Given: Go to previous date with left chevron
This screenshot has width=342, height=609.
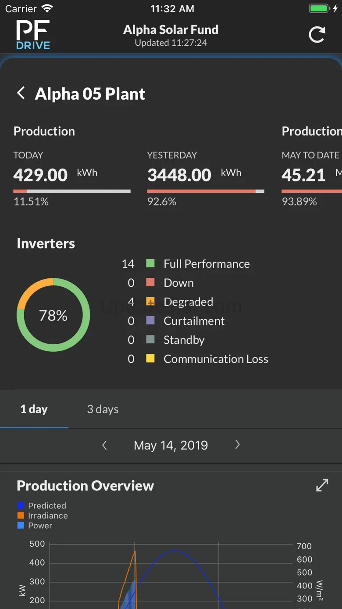Looking at the screenshot, I should coord(104,445).
